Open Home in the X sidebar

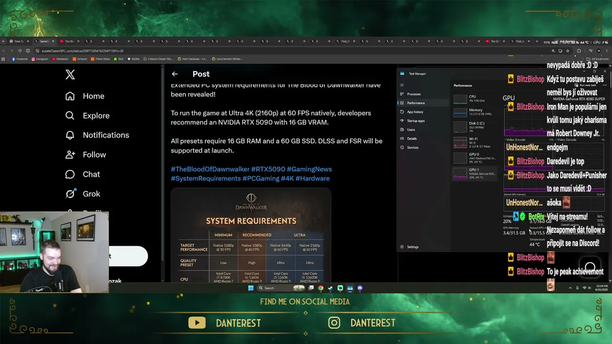click(x=85, y=96)
